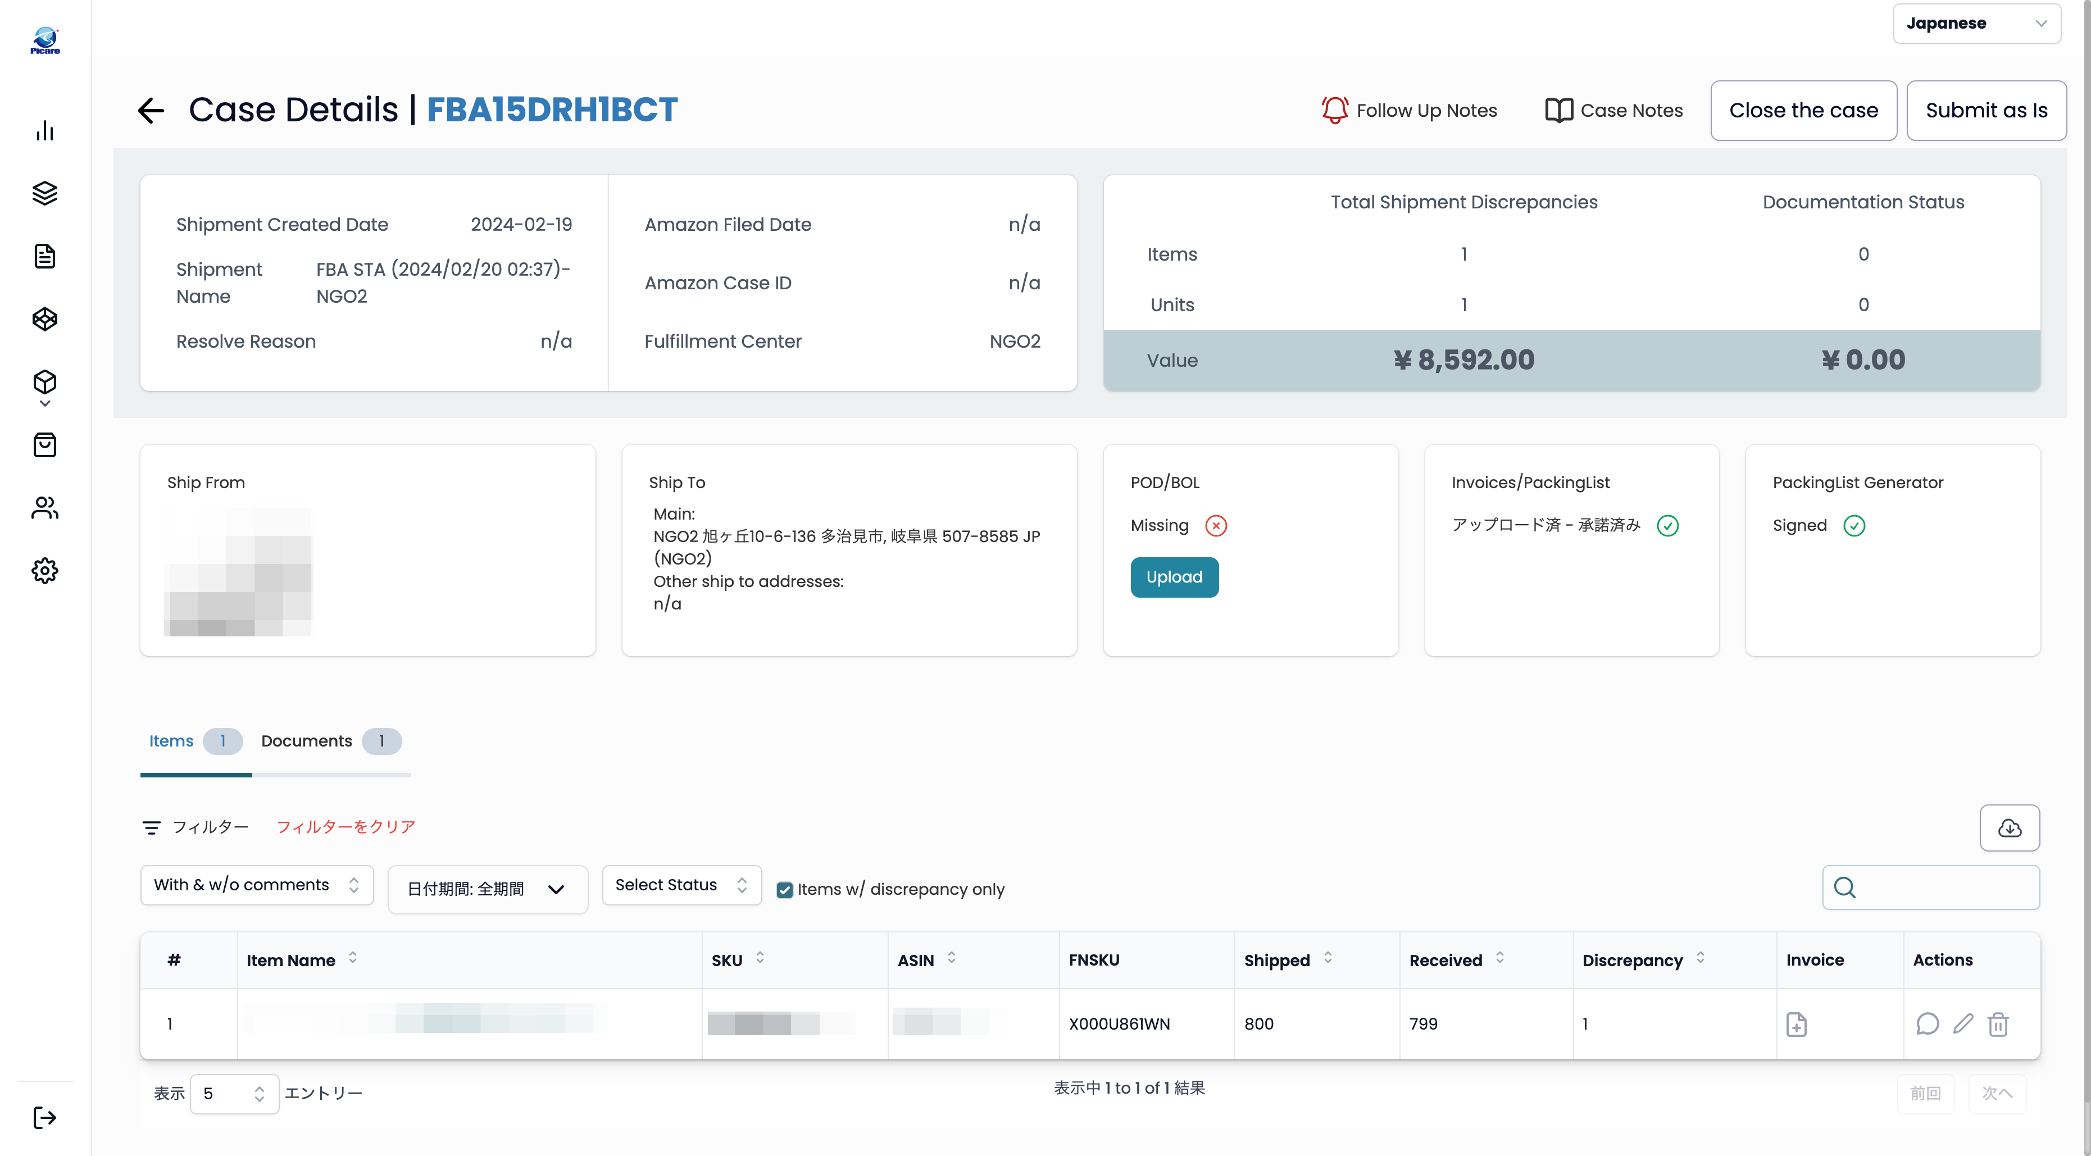
Task: Open the stacked layers icon in sidebar
Action: tap(44, 193)
